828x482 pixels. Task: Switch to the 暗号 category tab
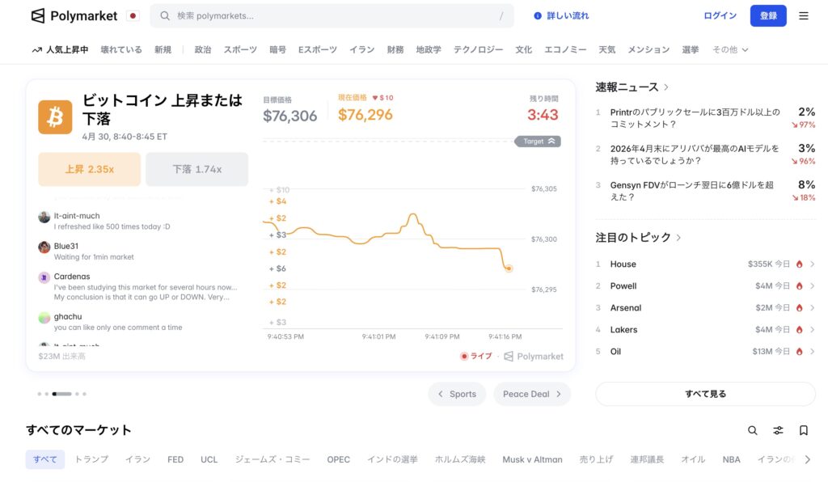coord(277,49)
